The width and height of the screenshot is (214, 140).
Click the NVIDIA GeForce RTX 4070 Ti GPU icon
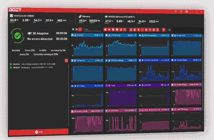tap(106, 17)
